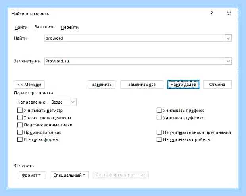Image resolution: width=246 pixels, height=196 pixels.
Task: Click the disabled Снять форматирование button
Action: (x=121, y=175)
